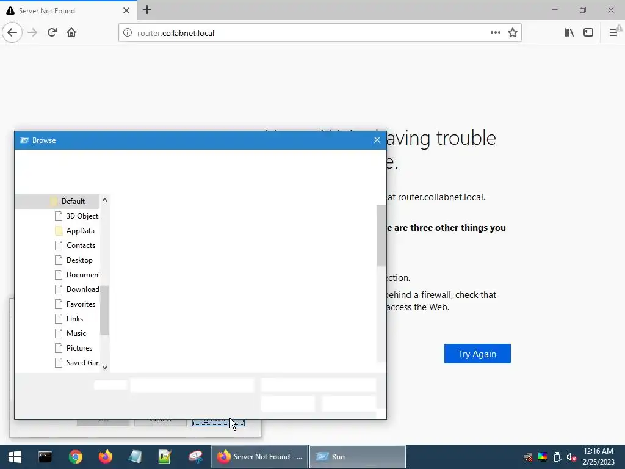The image size is (625, 469).
Task: Click the Browse file list scrollbar thumb
Action: pyautogui.click(x=381, y=235)
